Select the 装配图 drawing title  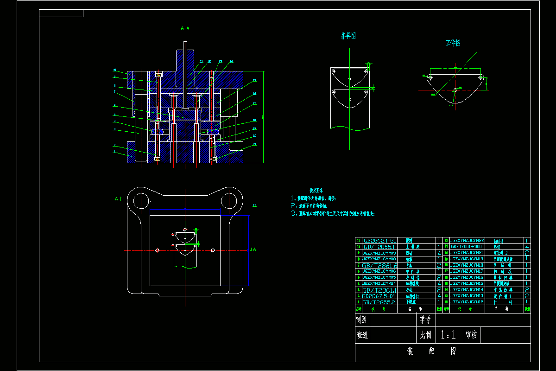pos(431,352)
